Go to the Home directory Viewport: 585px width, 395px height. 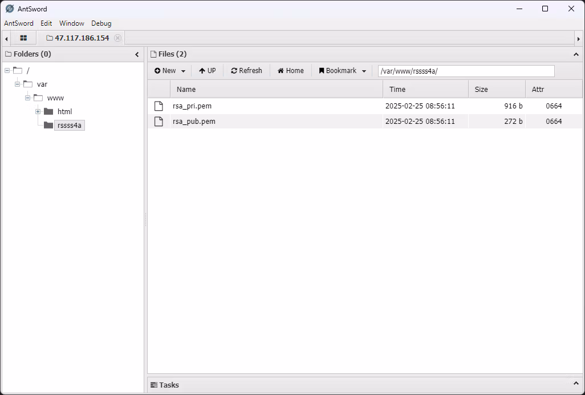(291, 71)
